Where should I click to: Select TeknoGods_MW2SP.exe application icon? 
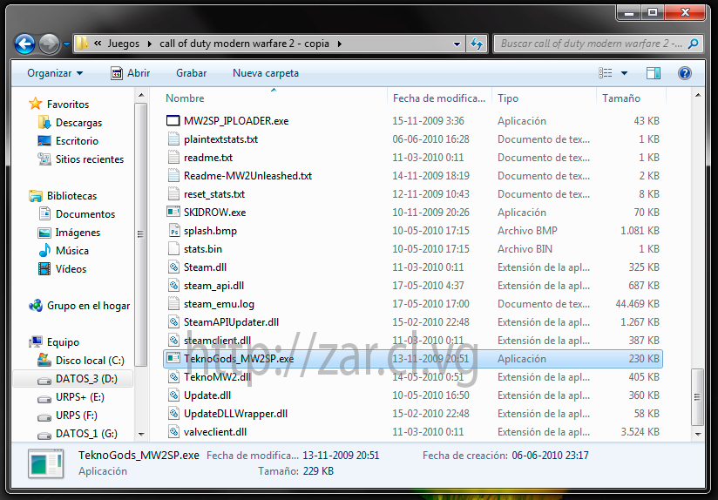point(173,359)
